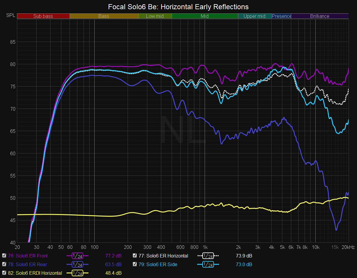This screenshot has height=278, width=357.
Task: Uncheck the 79: Solo6 ER Side trace
Action: [x=135, y=264]
